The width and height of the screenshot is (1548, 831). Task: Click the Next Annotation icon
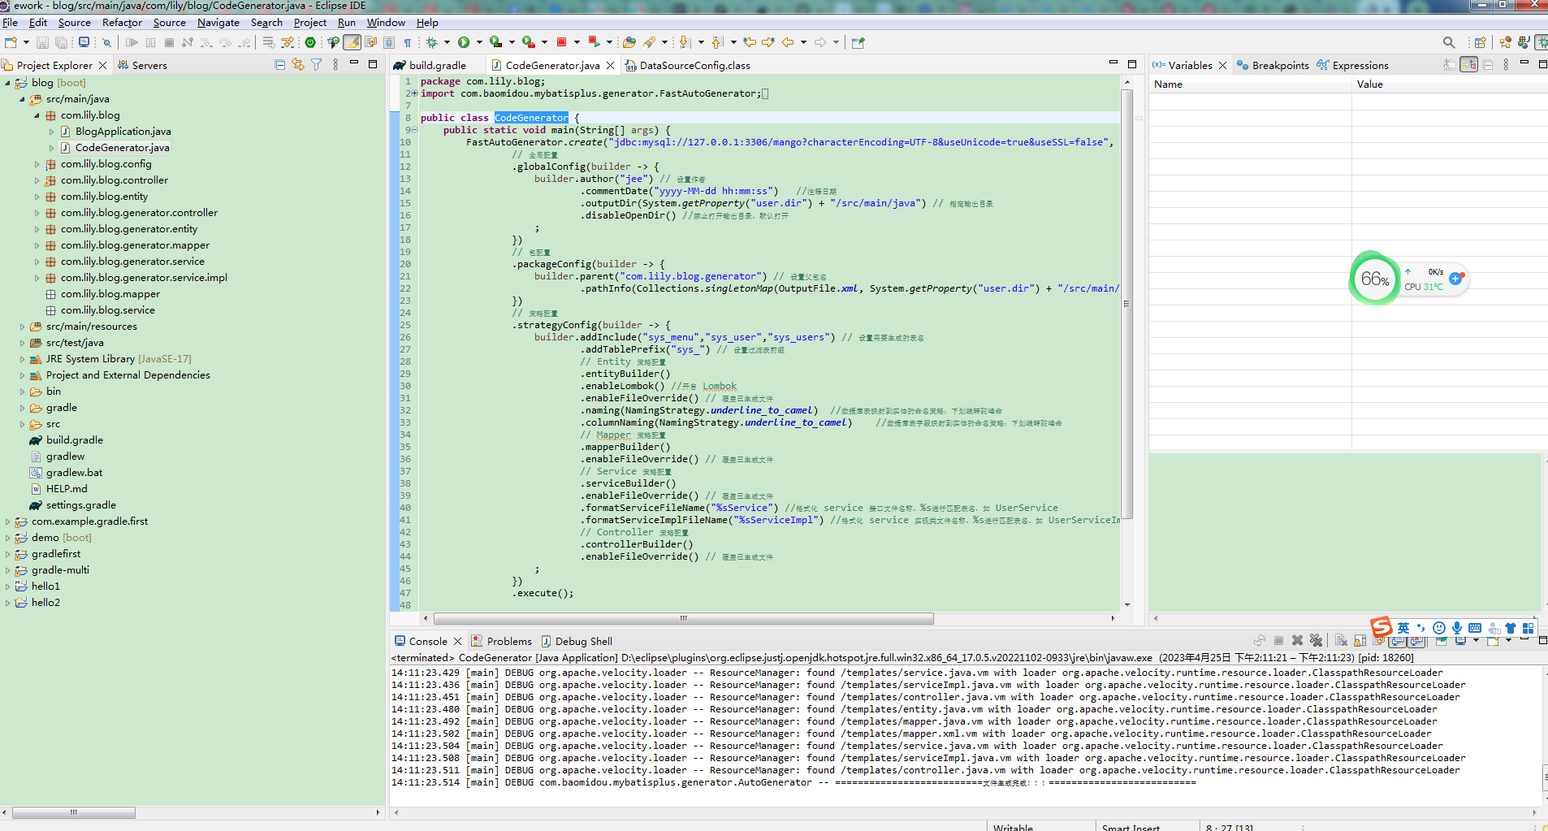tap(684, 42)
